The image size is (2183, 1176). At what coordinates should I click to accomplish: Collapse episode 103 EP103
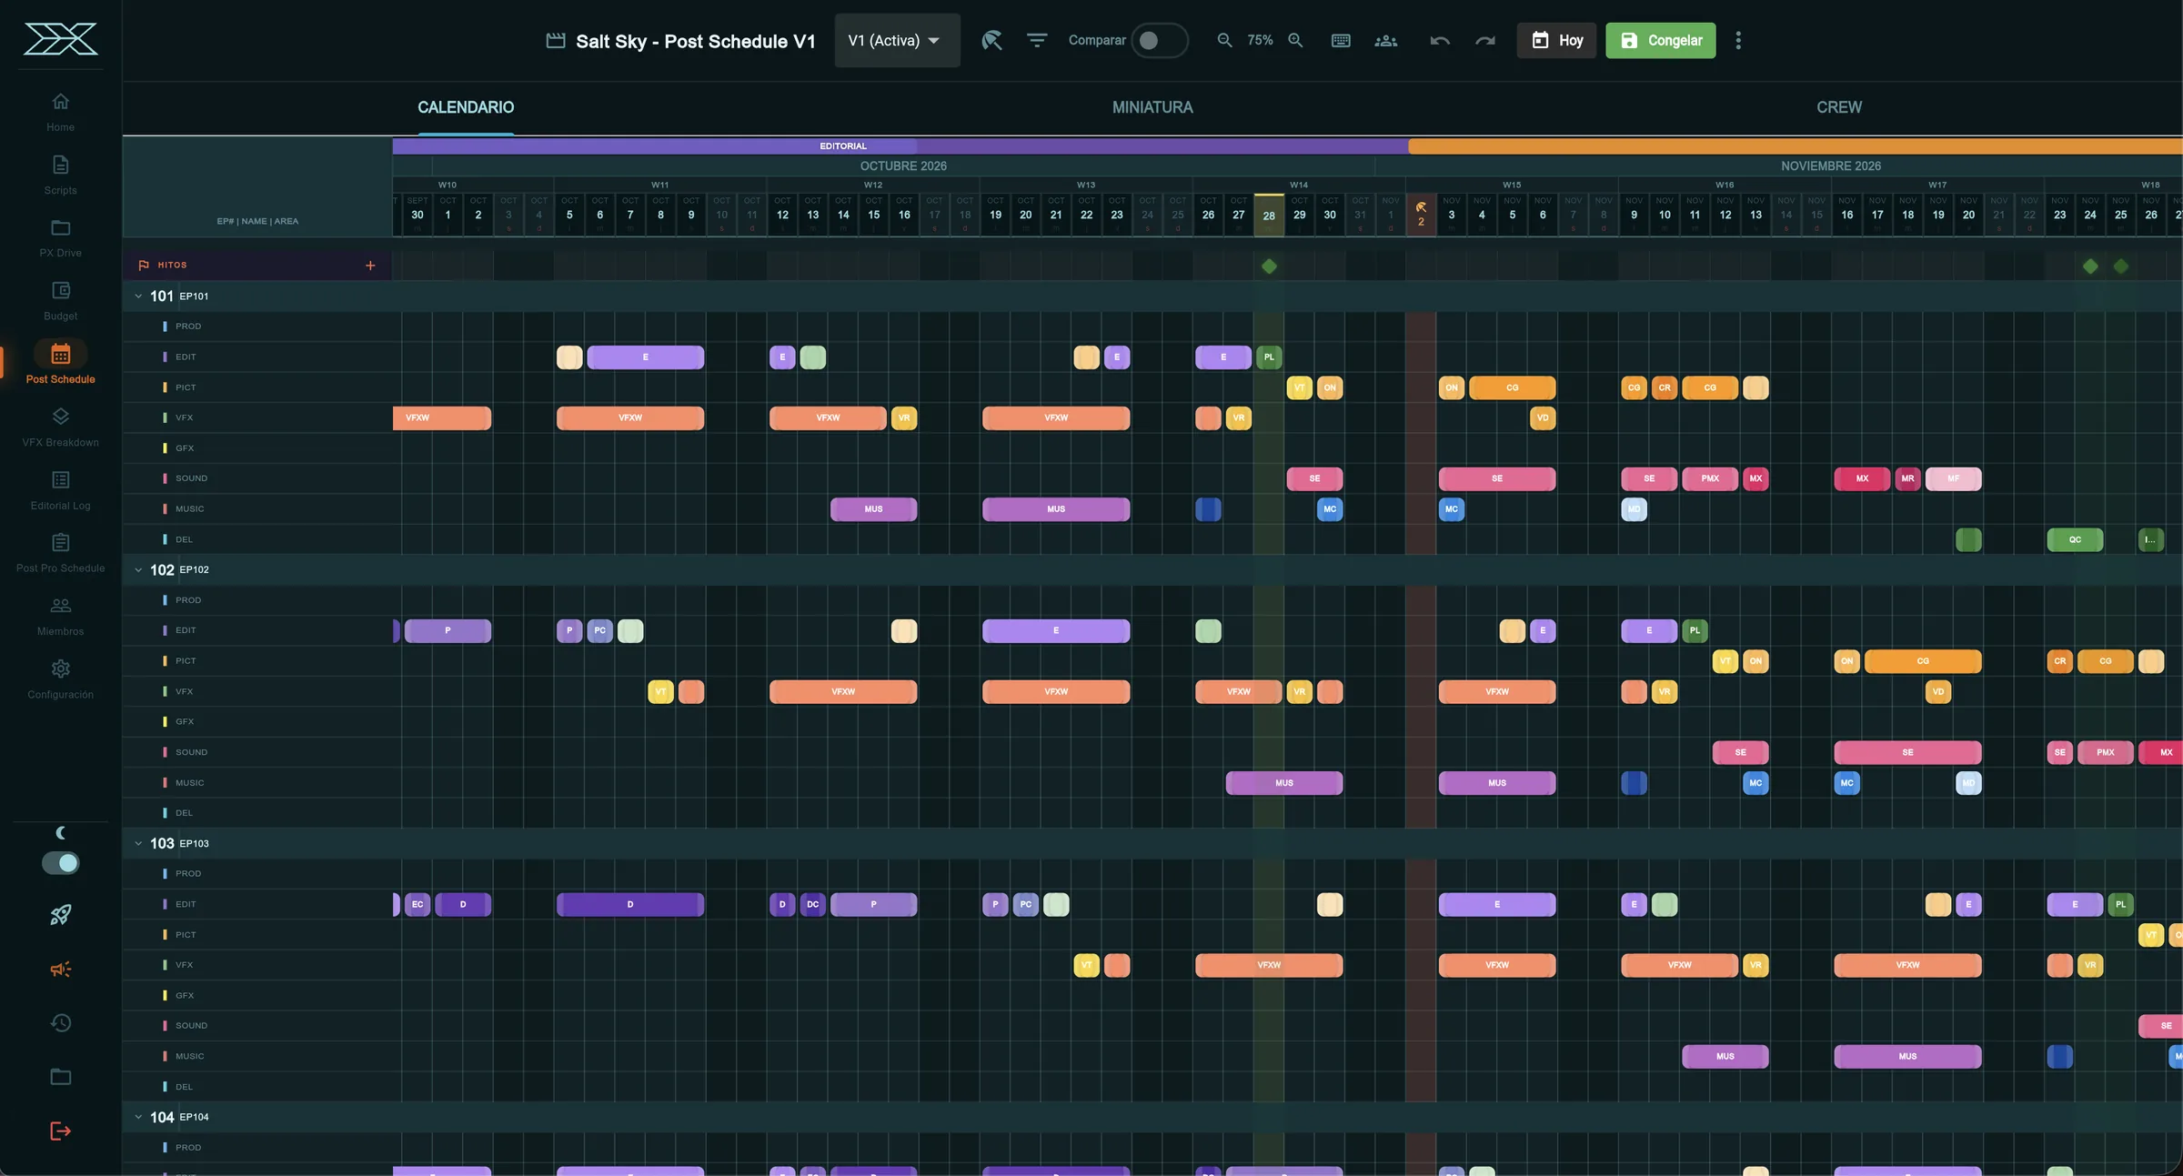point(138,843)
